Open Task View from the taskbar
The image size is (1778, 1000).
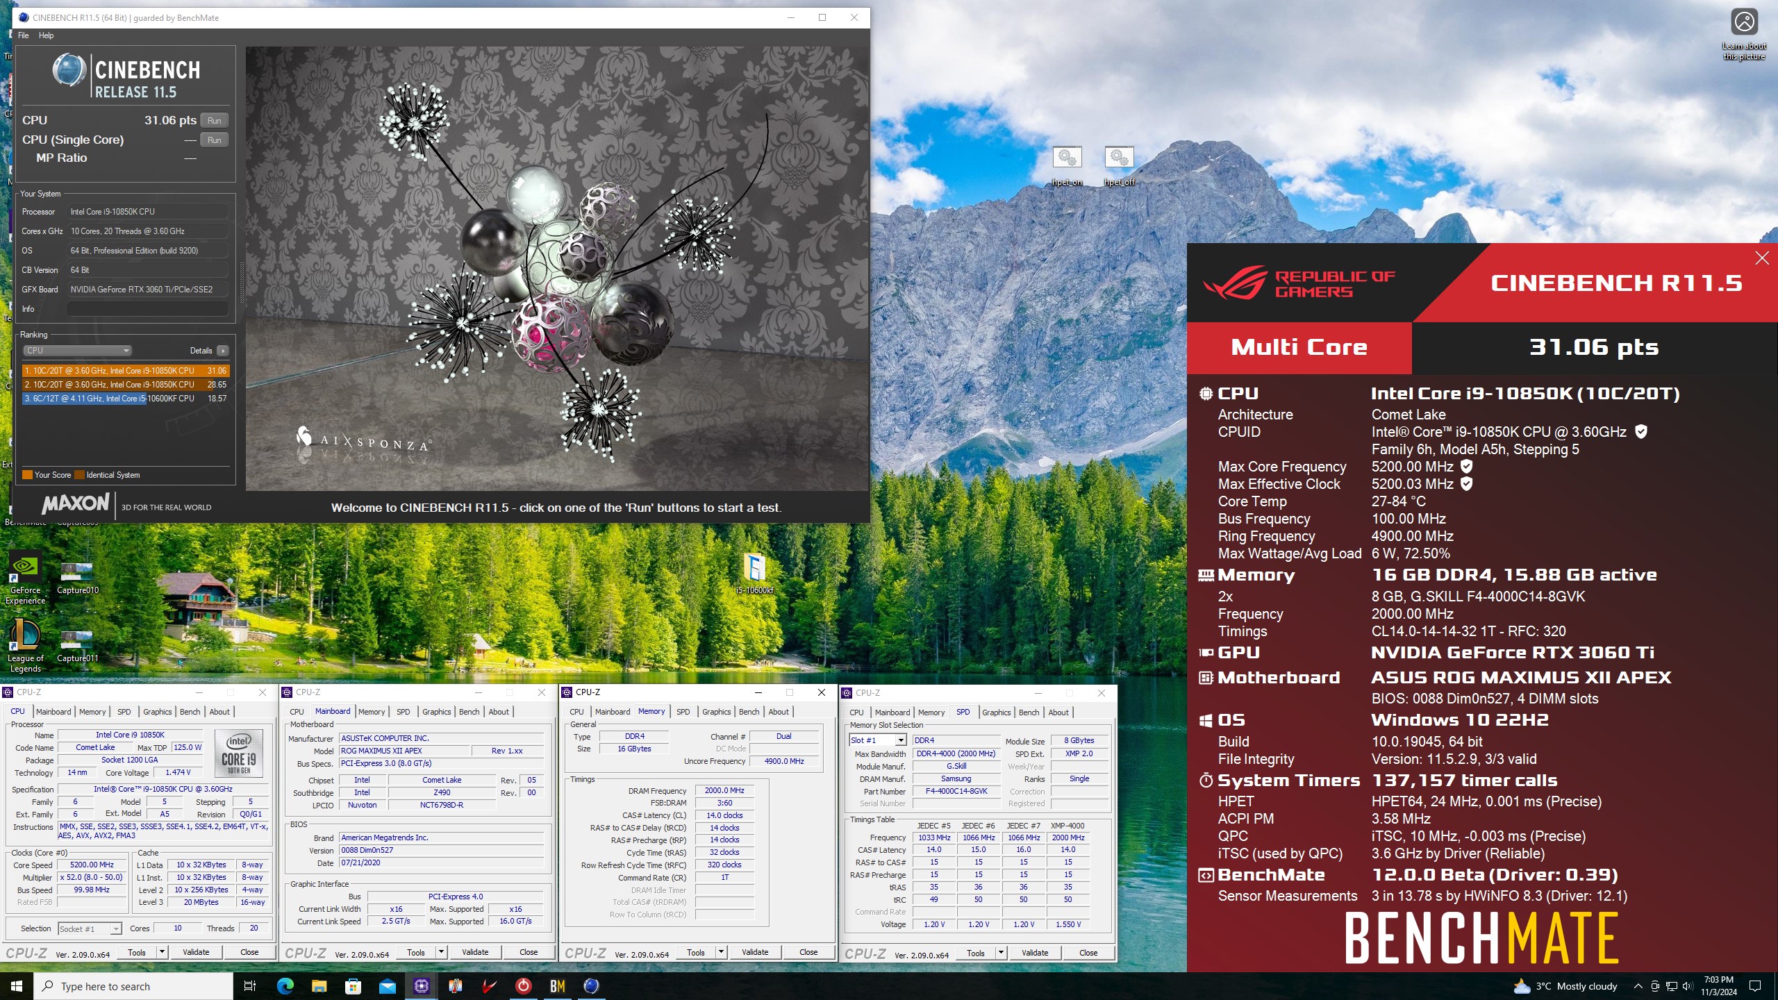250,986
